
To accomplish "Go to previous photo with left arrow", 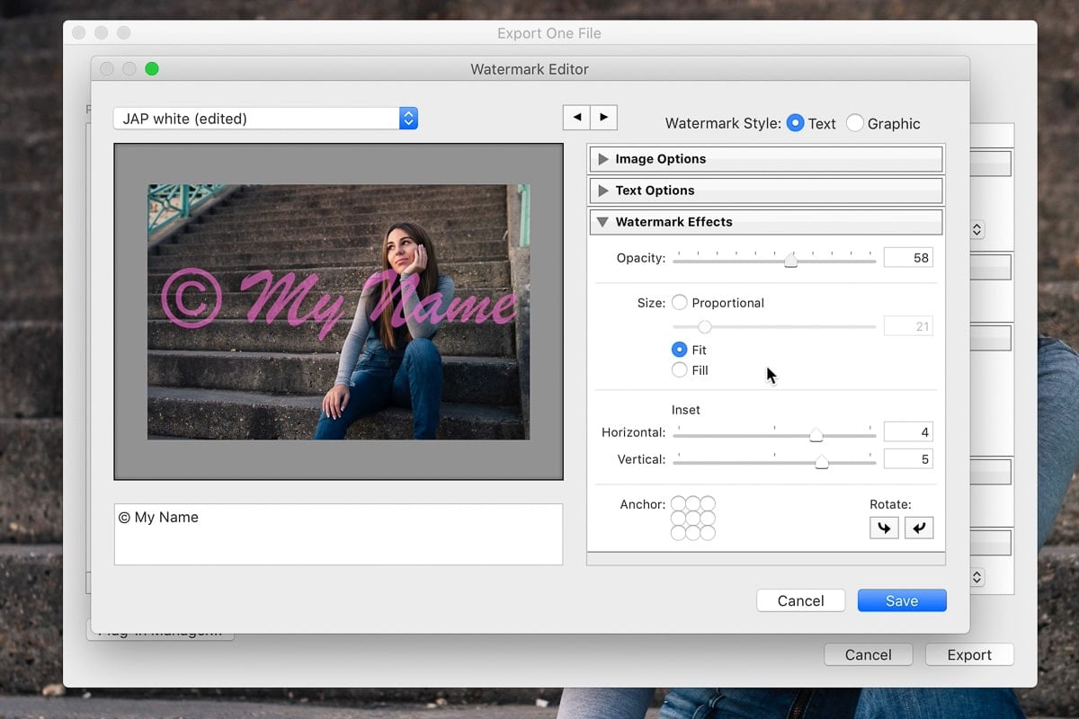I will 576,118.
